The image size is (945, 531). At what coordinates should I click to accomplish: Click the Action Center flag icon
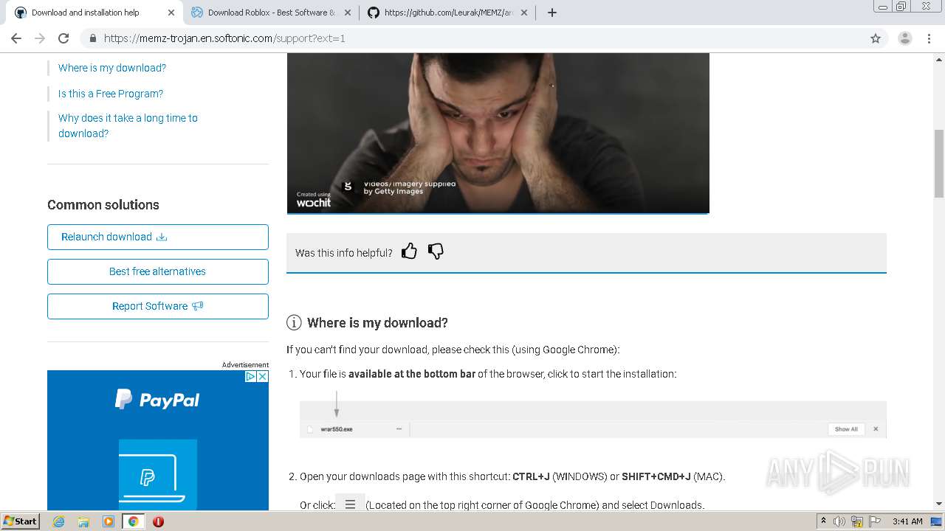coord(875,521)
